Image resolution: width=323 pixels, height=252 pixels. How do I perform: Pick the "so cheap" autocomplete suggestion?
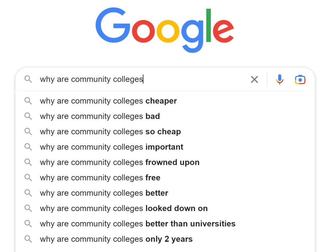point(110,132)
